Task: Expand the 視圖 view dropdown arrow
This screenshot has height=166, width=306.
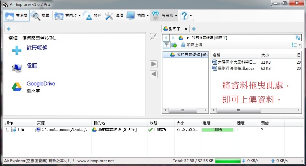Action: click(147, 16)
